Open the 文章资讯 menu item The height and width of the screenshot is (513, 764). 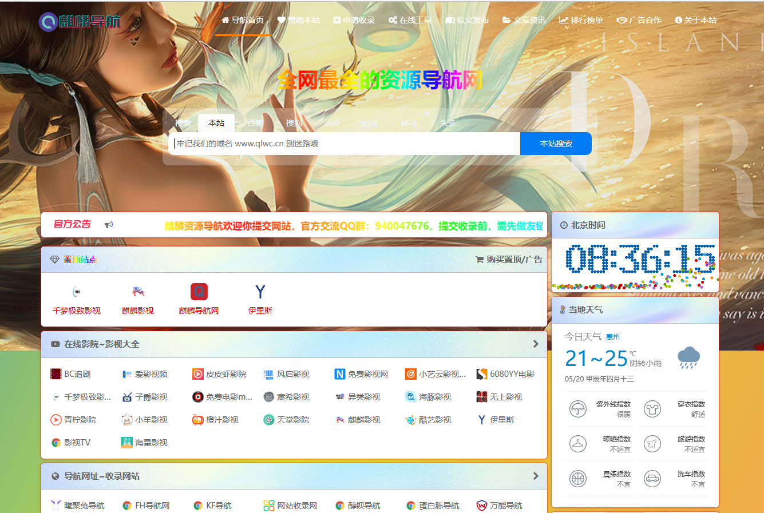tap(524, 20)
